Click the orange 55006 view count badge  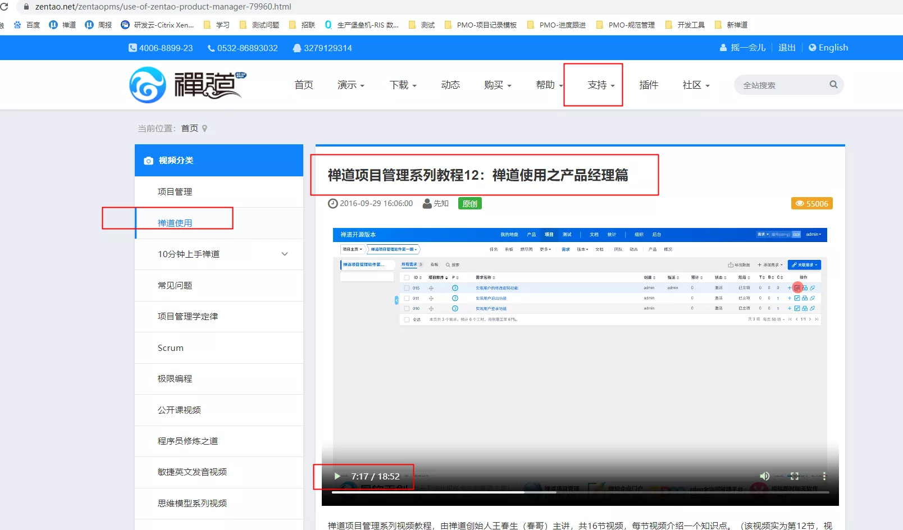pyautogui.click(x=812, y=204)
